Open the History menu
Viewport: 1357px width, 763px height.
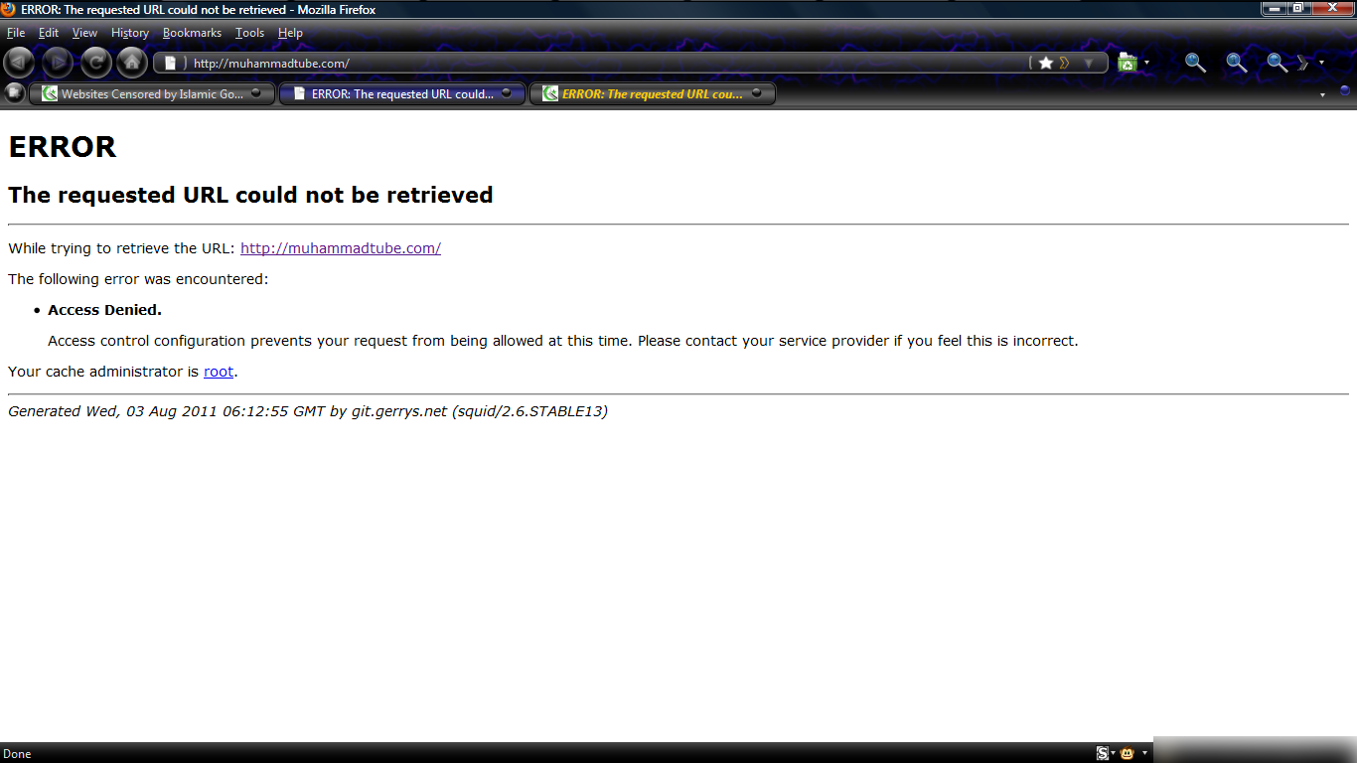(x=129, y=33)
